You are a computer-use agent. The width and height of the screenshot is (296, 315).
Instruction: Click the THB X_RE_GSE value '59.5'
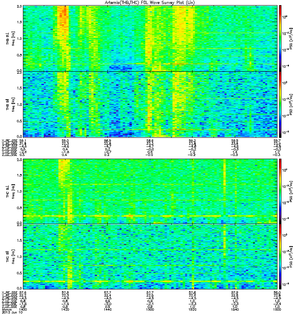pyautogui.click(x=235, y=141)
